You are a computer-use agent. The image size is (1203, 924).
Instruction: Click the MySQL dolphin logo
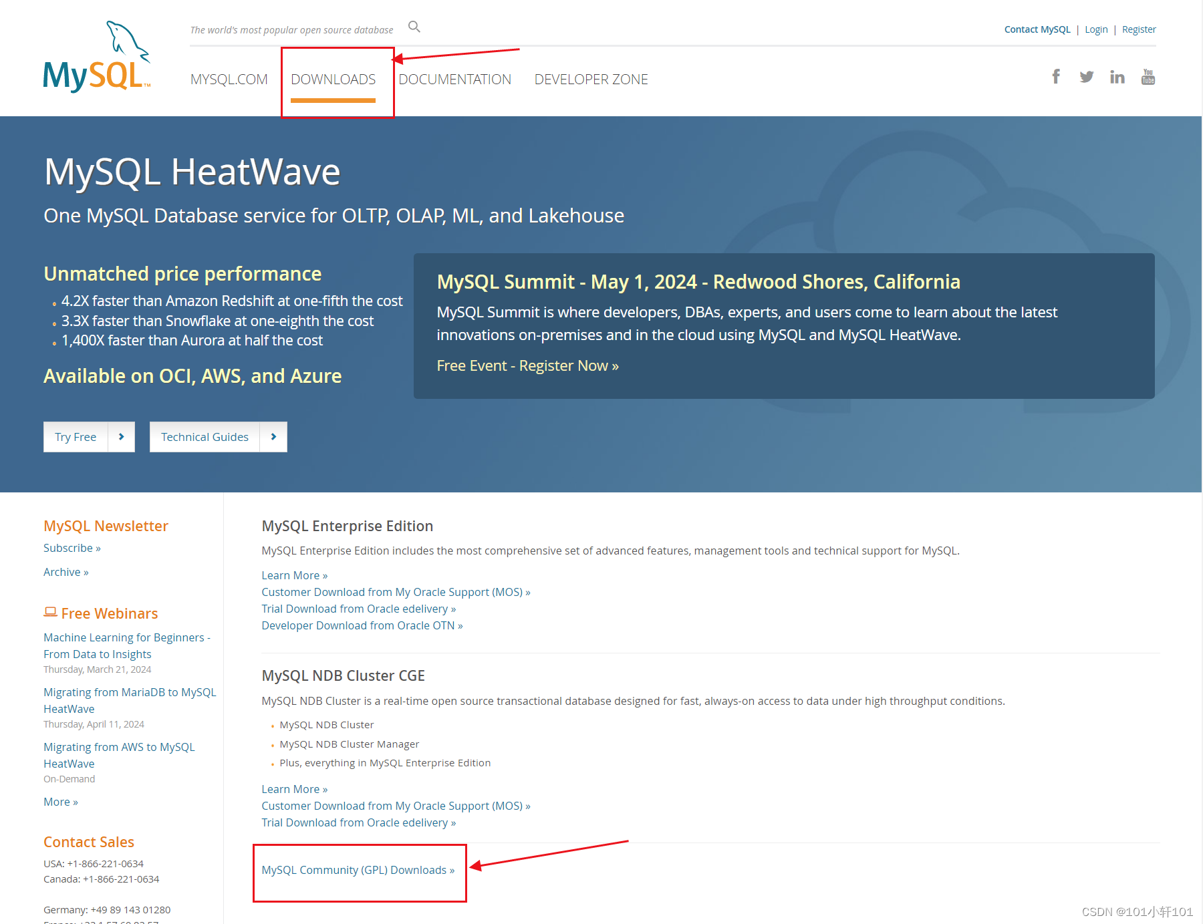(x=97, y=57)
